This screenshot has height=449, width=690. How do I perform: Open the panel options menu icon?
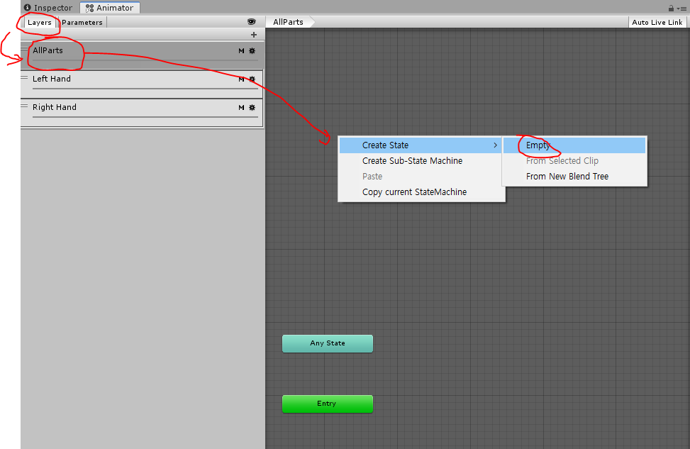[681, 9]
